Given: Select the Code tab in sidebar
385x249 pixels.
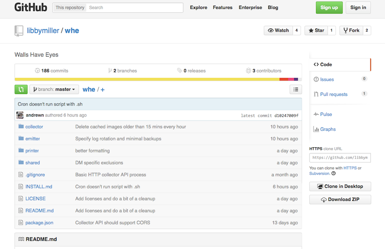Looking at the screenshot, I should (x=340, y=65).
